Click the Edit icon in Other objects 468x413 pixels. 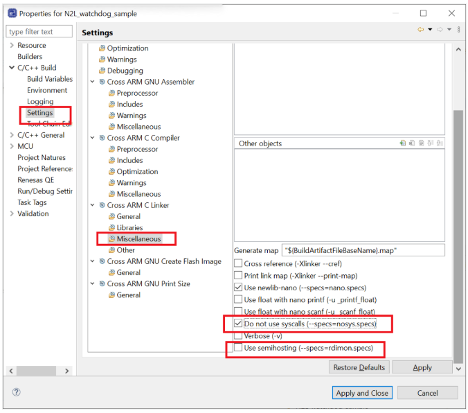[421, 143]
